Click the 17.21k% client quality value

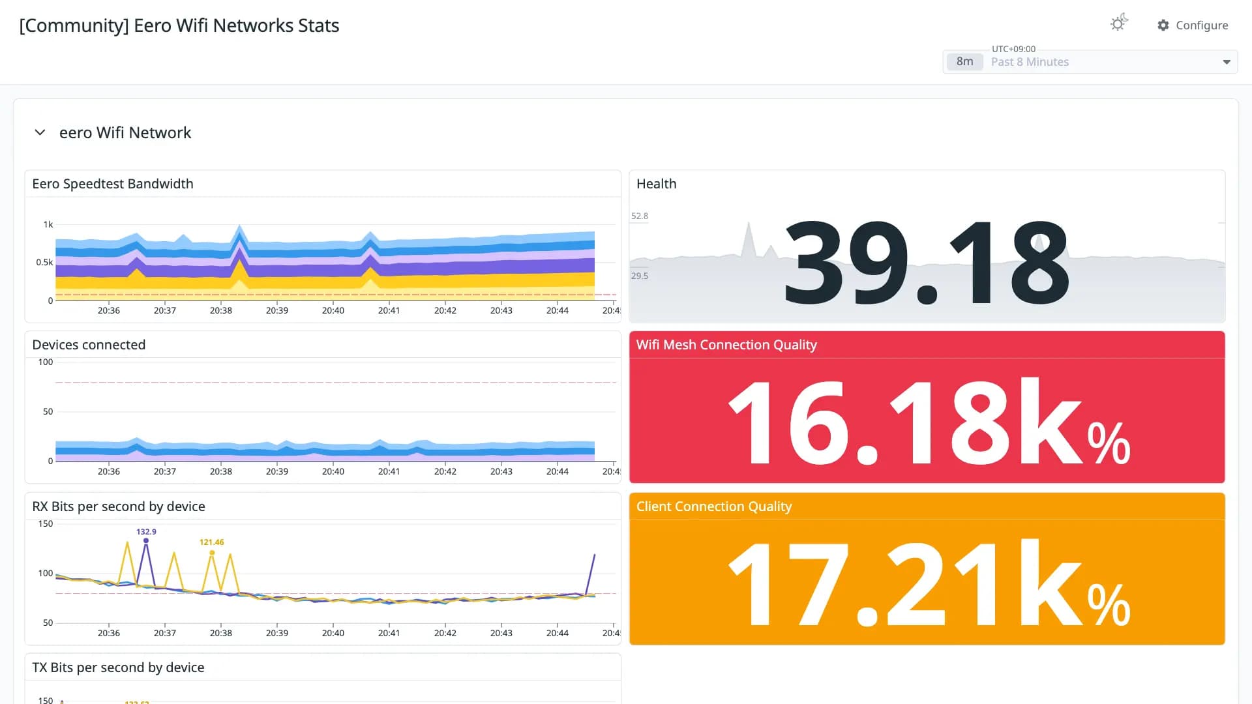[929, 583]
